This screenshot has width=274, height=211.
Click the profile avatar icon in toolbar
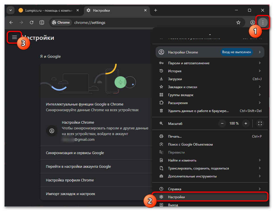[x=252, y=22]
